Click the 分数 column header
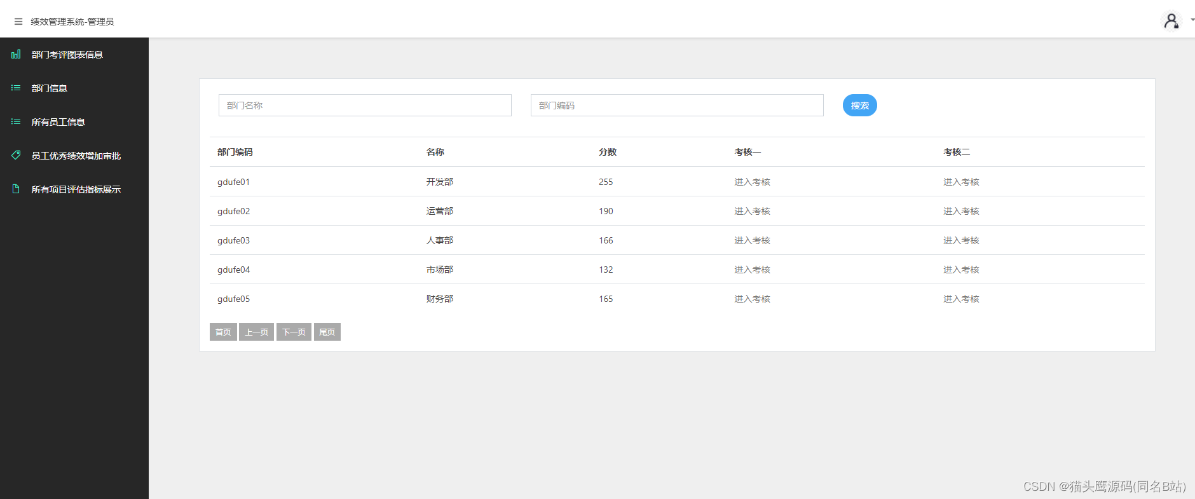1195x499 pixels. [608, 152]
